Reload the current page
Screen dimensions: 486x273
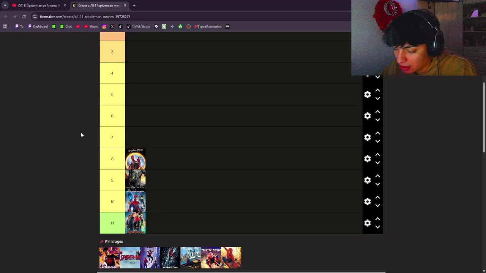(24, 17)
